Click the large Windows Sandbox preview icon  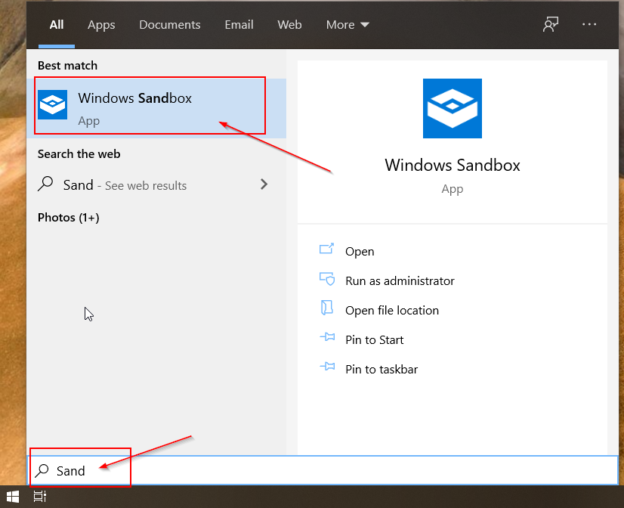[452, 108]
